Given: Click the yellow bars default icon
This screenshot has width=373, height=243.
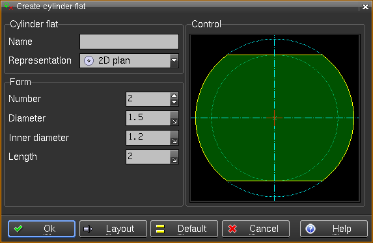Looking at the screenshot, I should click(160, 229).
